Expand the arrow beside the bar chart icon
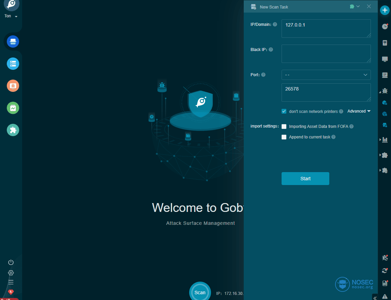 [x=380, y=139]
